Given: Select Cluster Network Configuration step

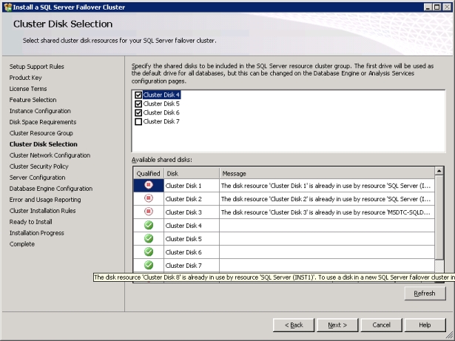Looking at the screenshot, I should coord(50,155).
